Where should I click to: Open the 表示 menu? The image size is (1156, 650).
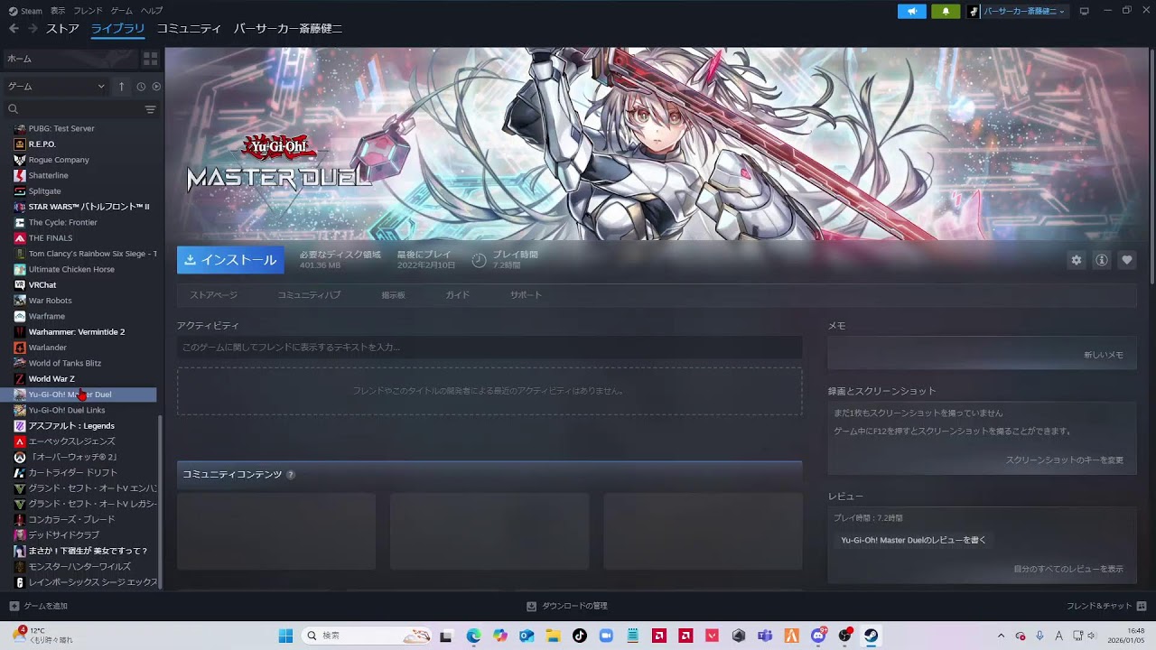(x=58, y=11)
